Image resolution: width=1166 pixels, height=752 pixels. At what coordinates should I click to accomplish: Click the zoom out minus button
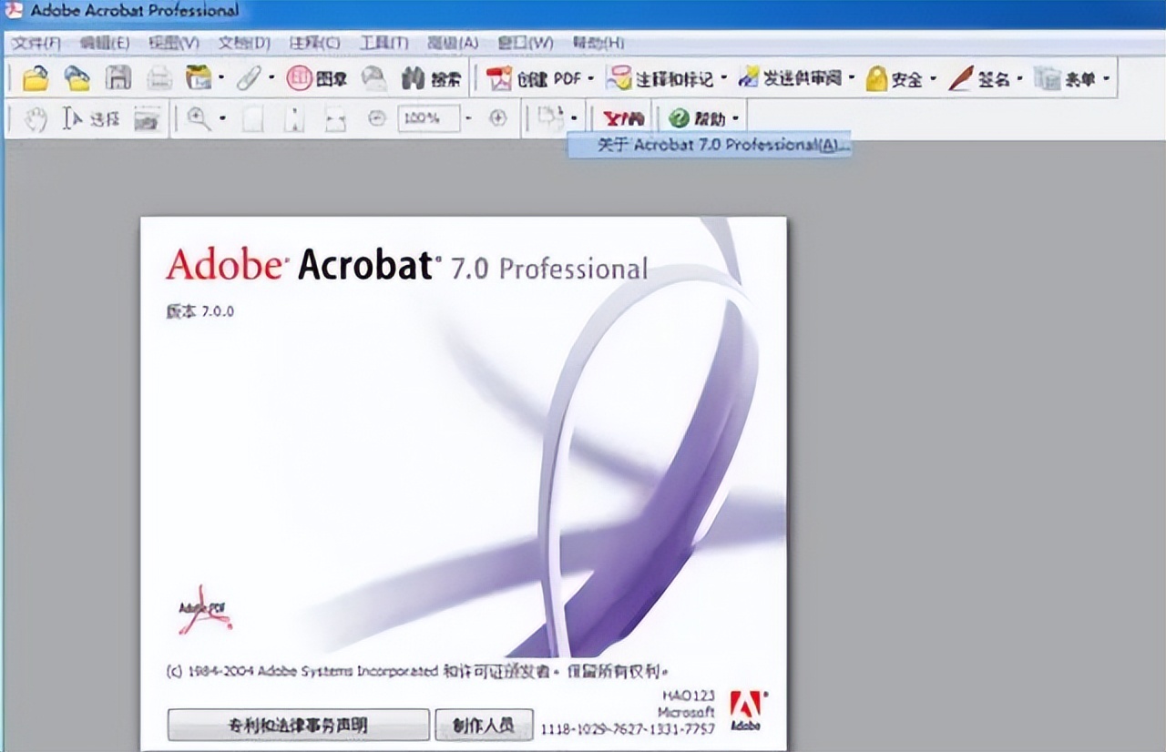[376, 118]
